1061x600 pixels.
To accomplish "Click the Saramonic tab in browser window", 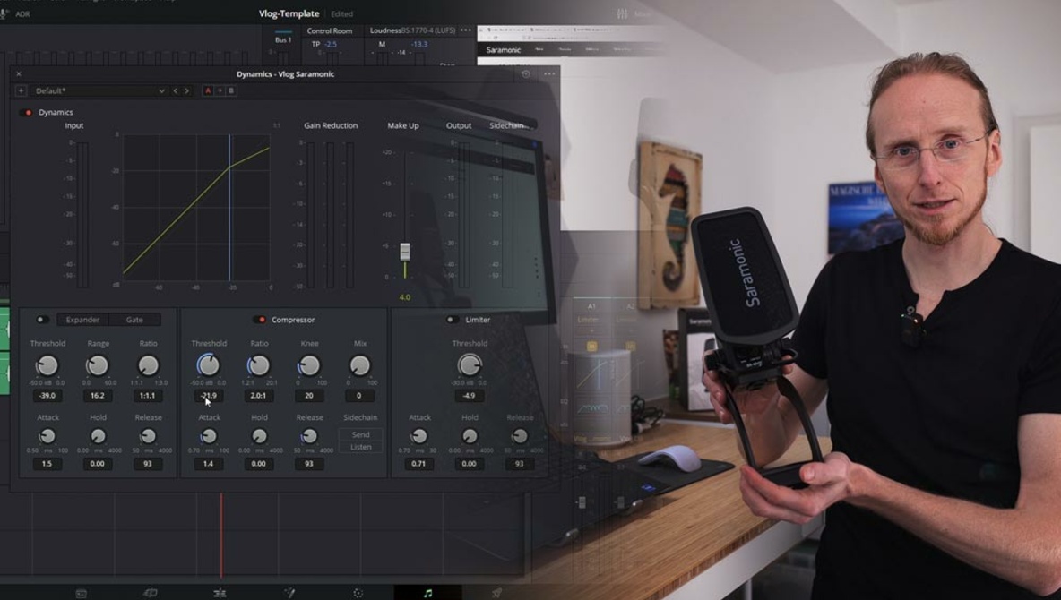I will tap(504, 50).
